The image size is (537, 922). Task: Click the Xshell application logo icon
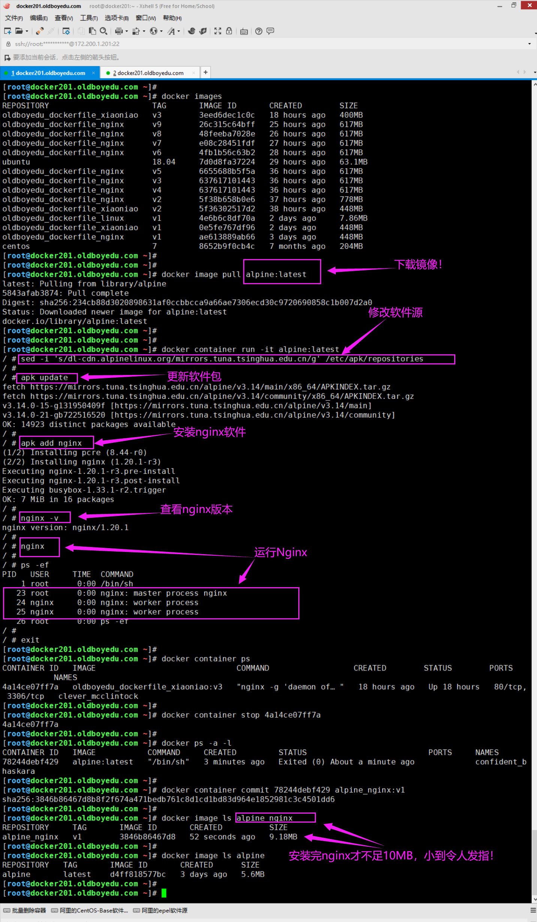7,6
